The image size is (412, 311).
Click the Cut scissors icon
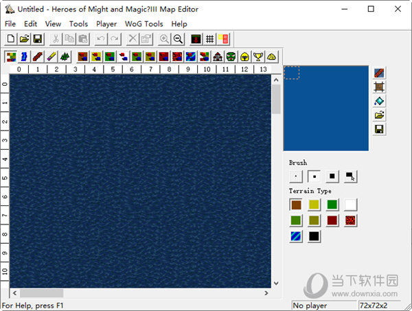click(56, 39)
